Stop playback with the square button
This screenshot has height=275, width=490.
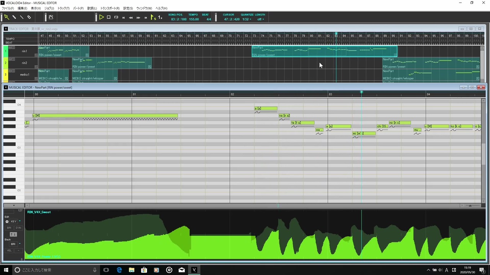click(x=109, y=17)
